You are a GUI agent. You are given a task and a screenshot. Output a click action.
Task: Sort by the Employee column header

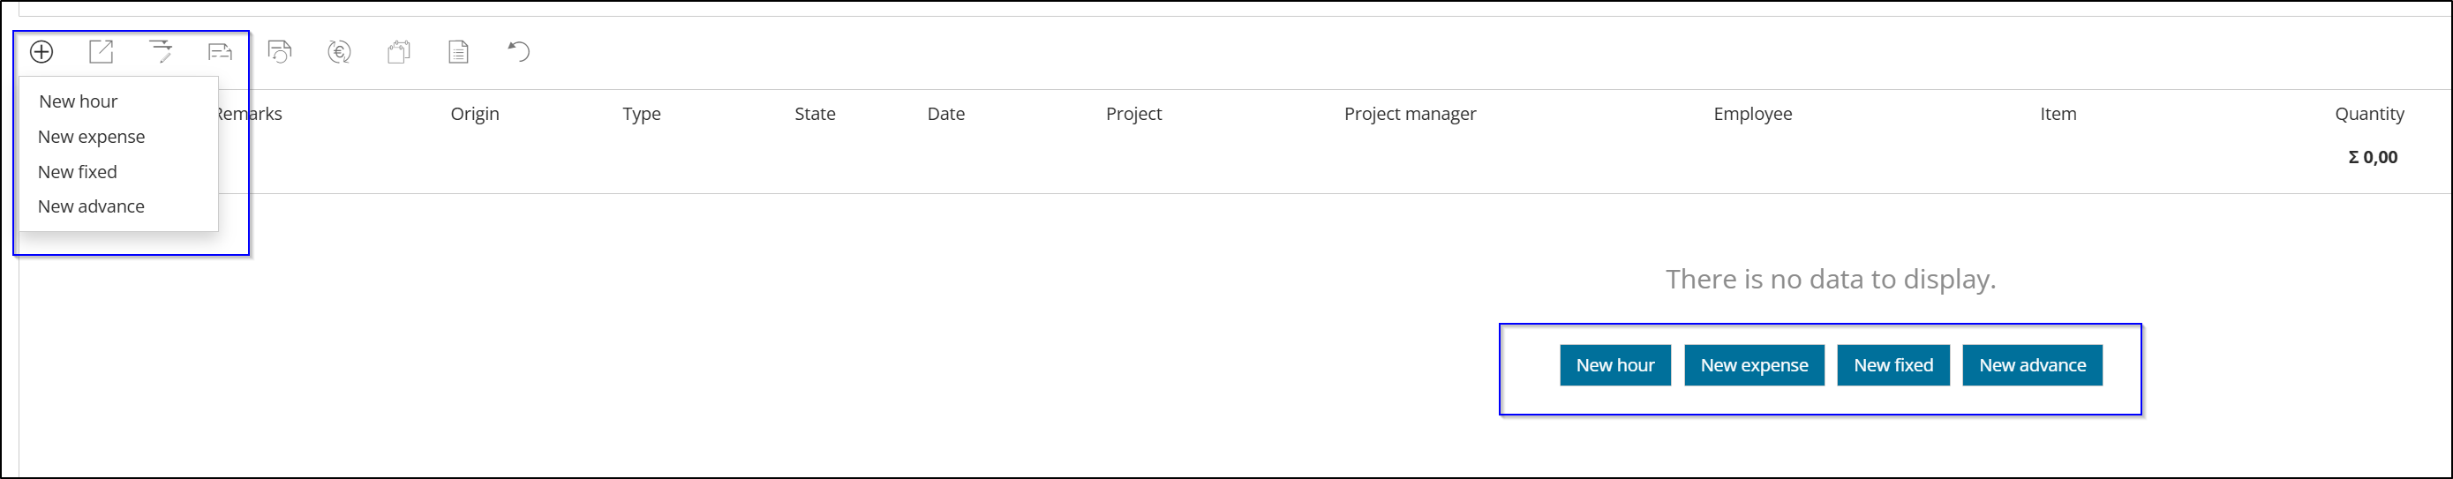pyautogui.click(x=1752, y=113)
